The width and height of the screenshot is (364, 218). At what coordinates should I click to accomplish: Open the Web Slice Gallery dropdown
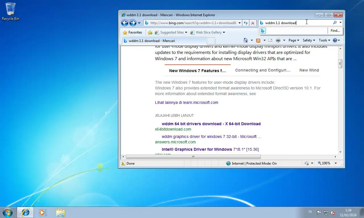(208, 32)
